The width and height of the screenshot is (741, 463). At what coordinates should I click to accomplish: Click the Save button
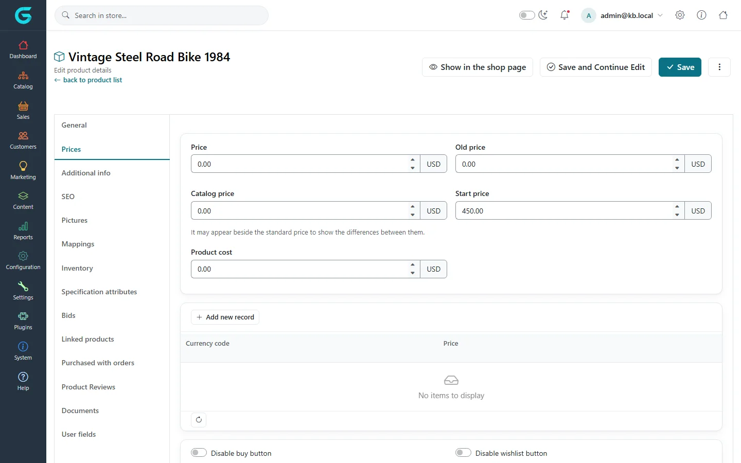tap(680, 67)
